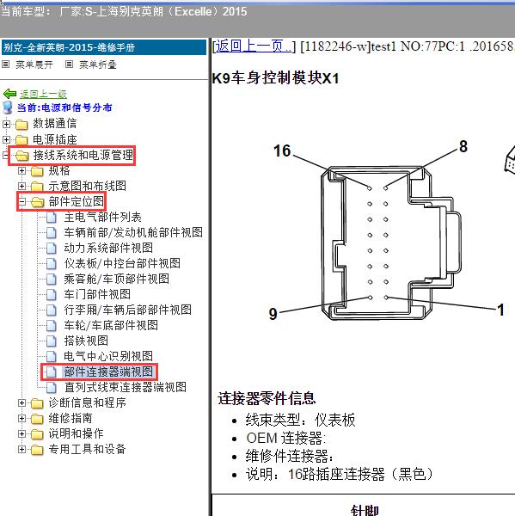The image size is (515, 516).
Task: Click the 针脚 table header
Action: pyautogui.click(x=365, y=510)
